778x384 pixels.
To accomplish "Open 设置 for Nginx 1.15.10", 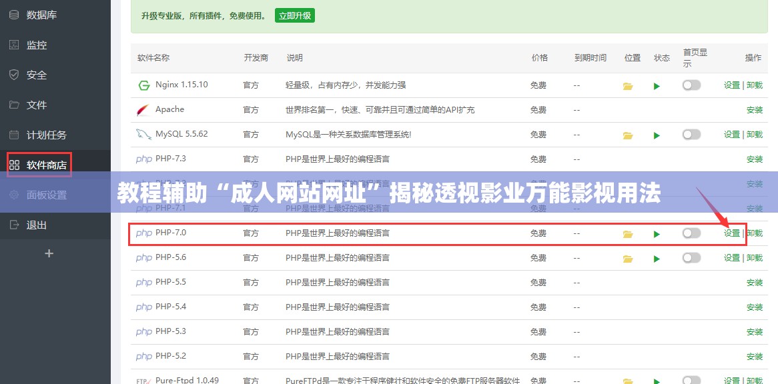I will [x=732, y=85].
